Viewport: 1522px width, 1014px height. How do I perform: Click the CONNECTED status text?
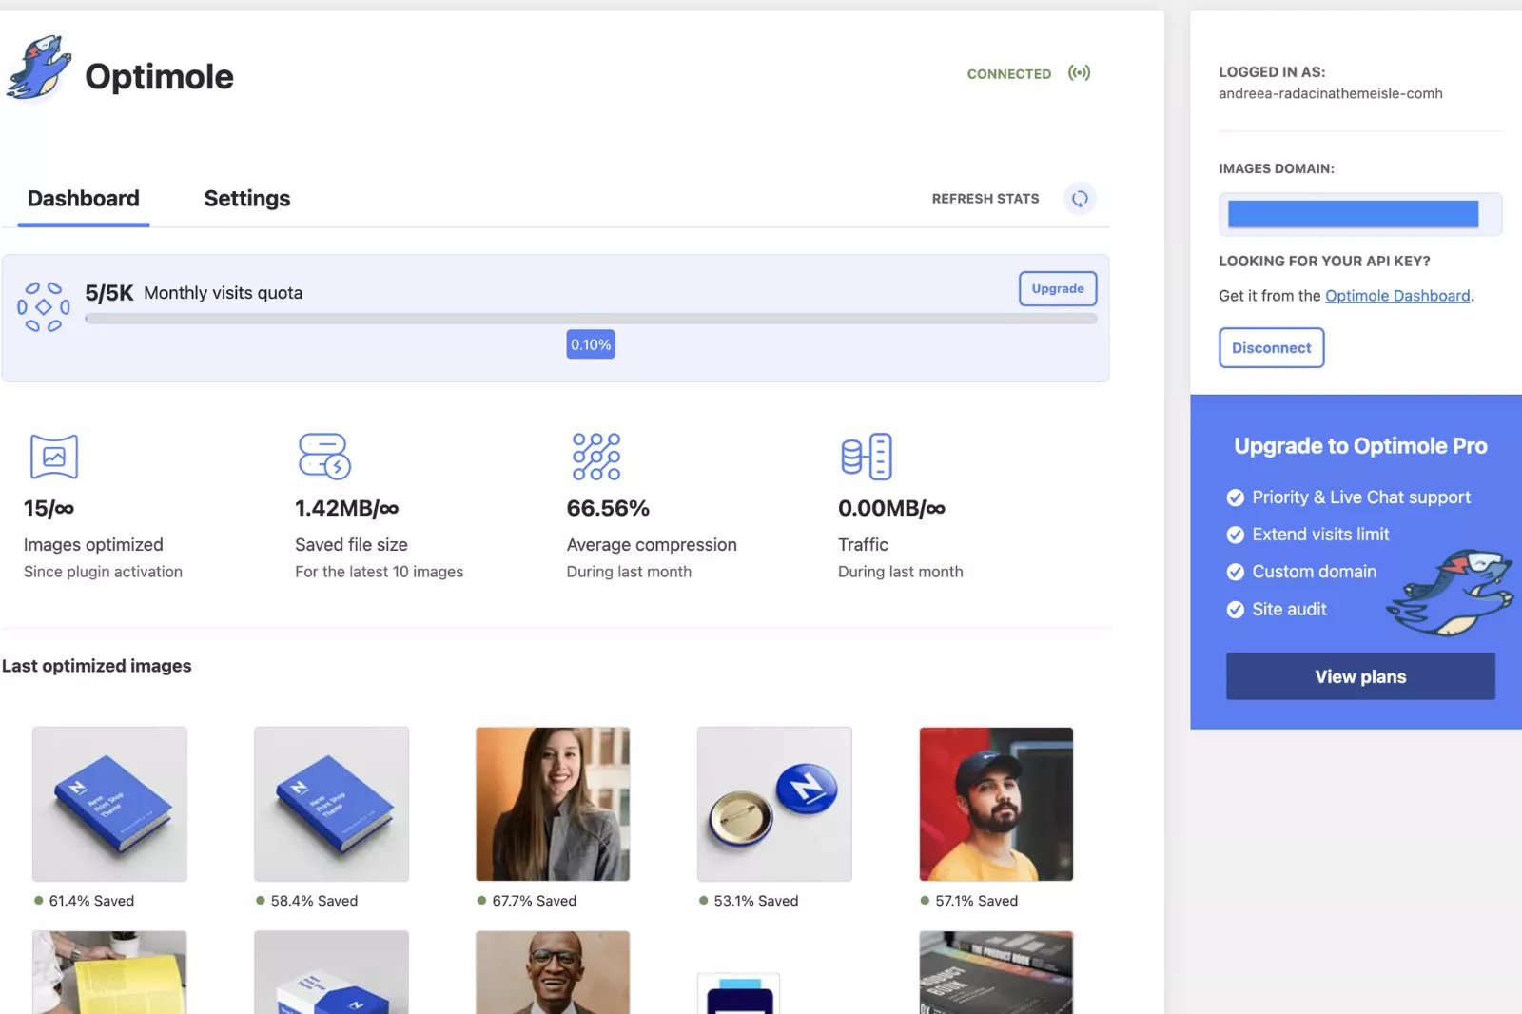(x=1009, y=74)
